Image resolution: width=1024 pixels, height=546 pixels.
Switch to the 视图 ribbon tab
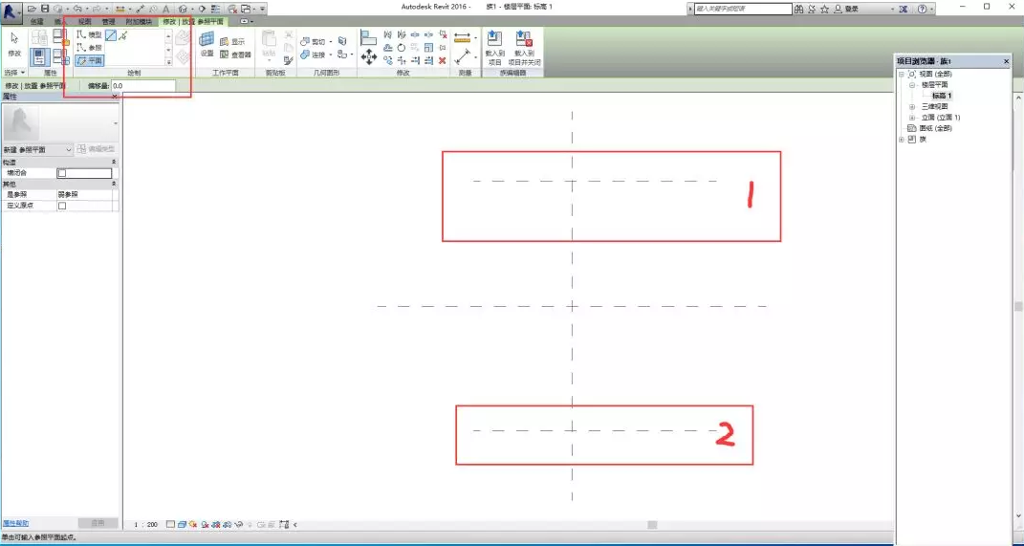pyautogui.click(x=84, y=20)
